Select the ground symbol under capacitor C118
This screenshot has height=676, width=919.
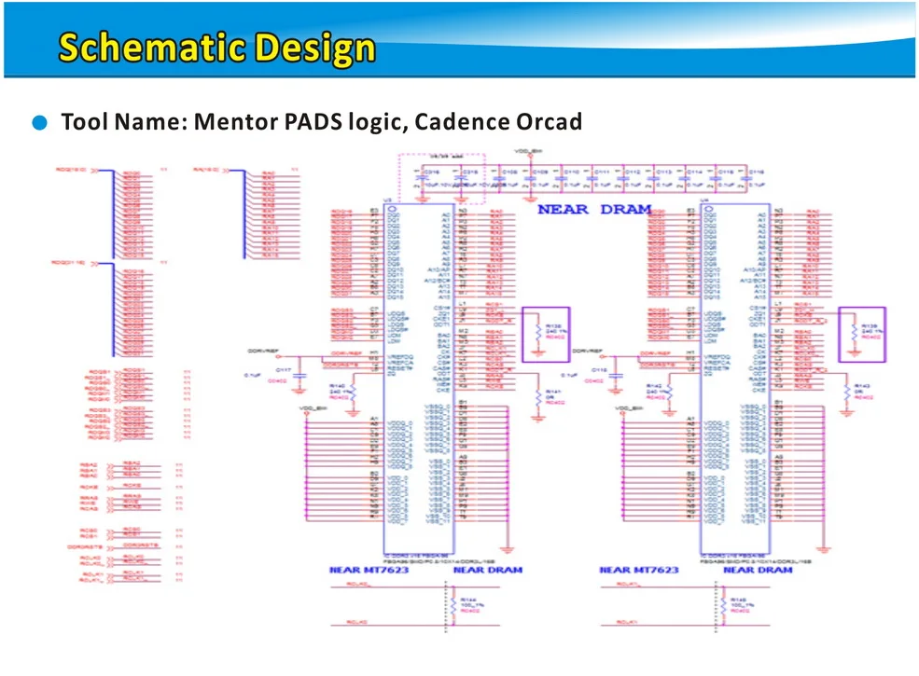coord(616,391)
